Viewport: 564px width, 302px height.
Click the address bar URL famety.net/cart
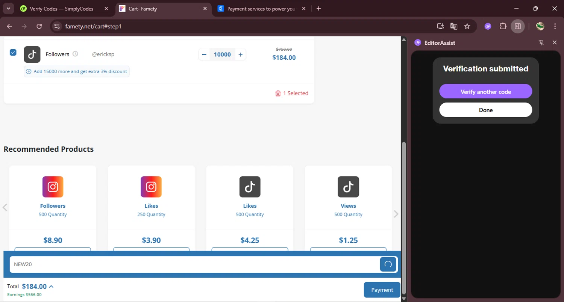click(x=93, y=26)
